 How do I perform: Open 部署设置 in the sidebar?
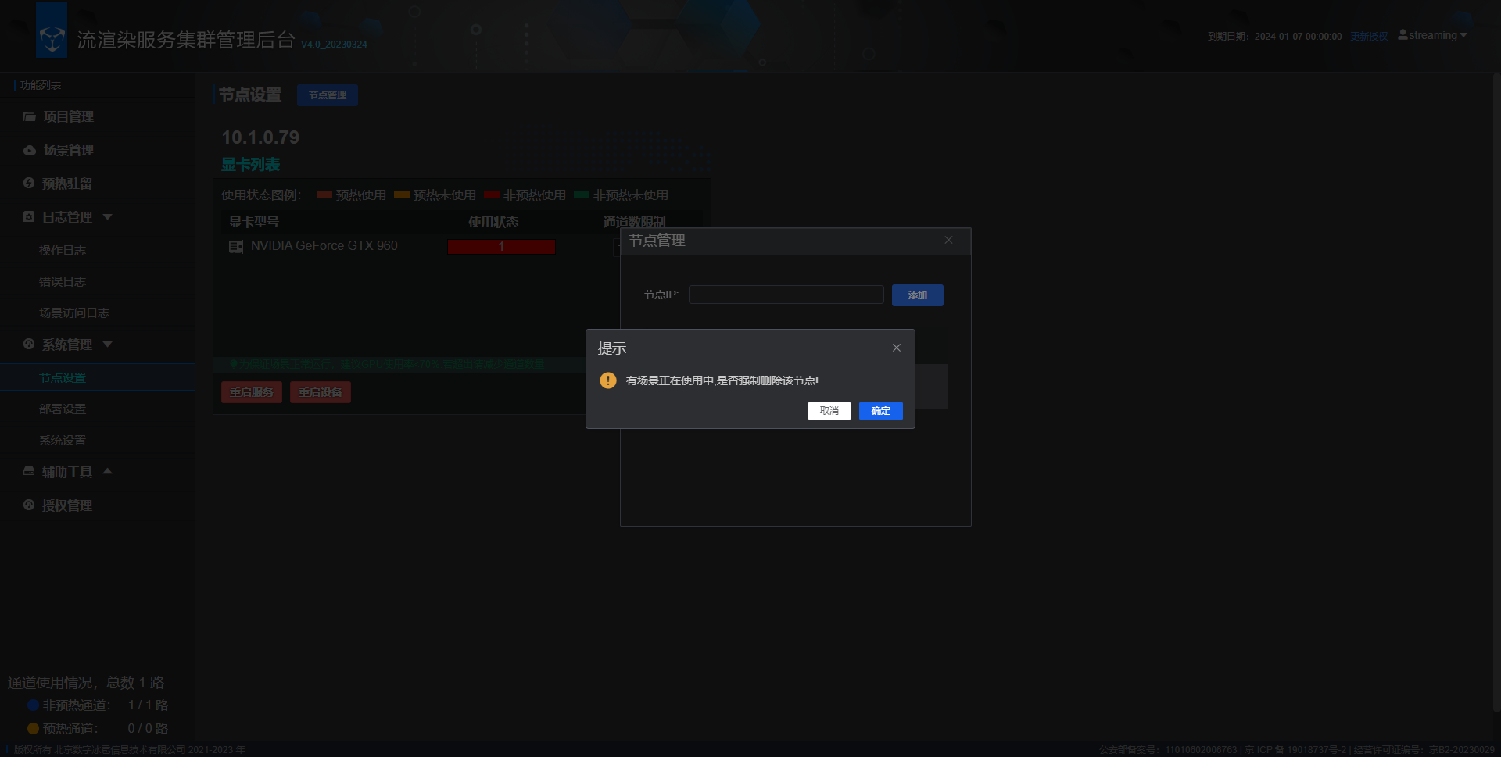(63, 409)
